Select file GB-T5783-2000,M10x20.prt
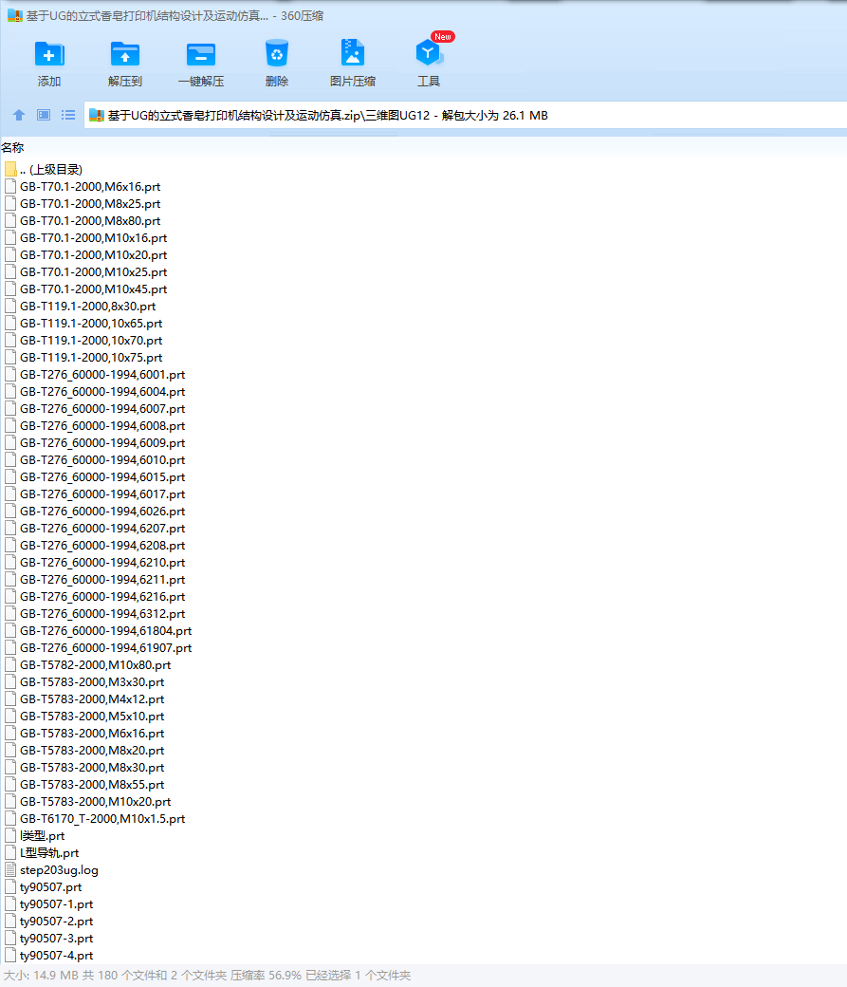Screen dimensions: 847x987 click(x=96, y=802)
